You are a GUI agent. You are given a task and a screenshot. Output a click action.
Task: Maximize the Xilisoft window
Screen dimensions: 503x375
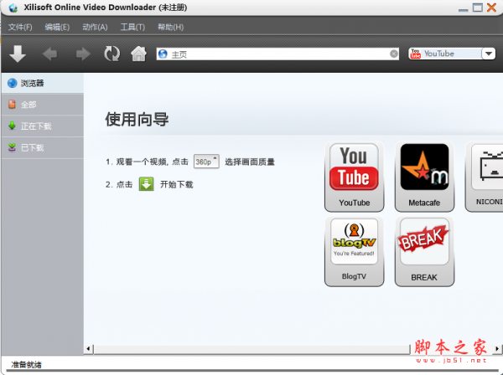click(x=478, y=8)
